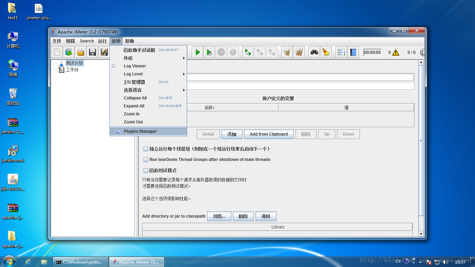
Task: Click the 名称 column header
Action: pyautogui.click(x=209, y=107)
